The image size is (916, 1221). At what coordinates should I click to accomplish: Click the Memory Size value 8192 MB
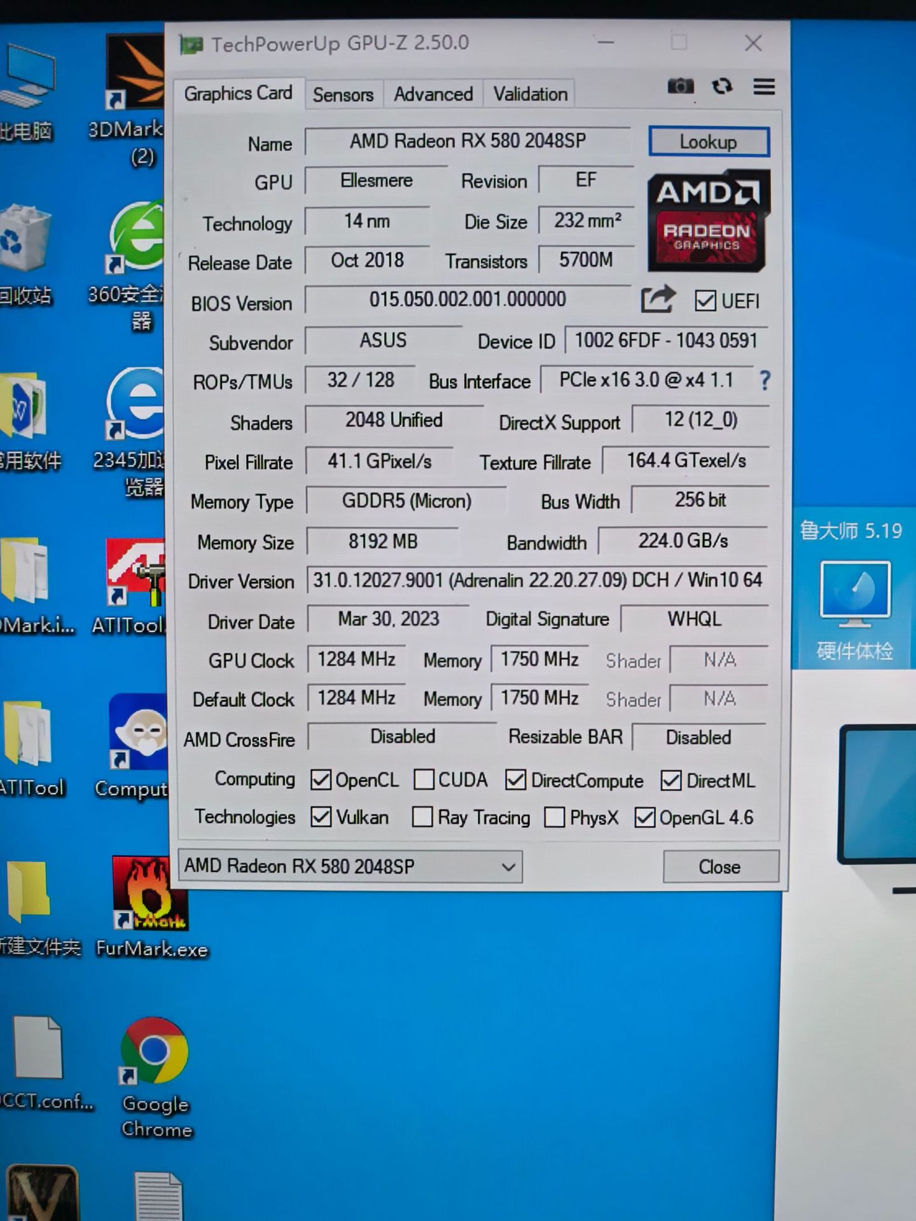tap(382, 541)
